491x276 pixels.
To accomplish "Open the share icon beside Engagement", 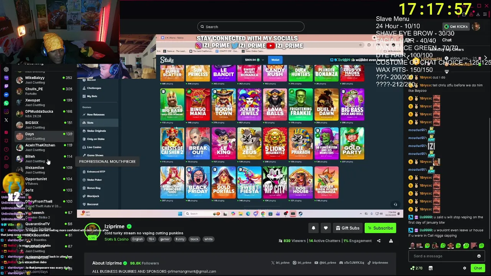I will click(x=379, y=241).
